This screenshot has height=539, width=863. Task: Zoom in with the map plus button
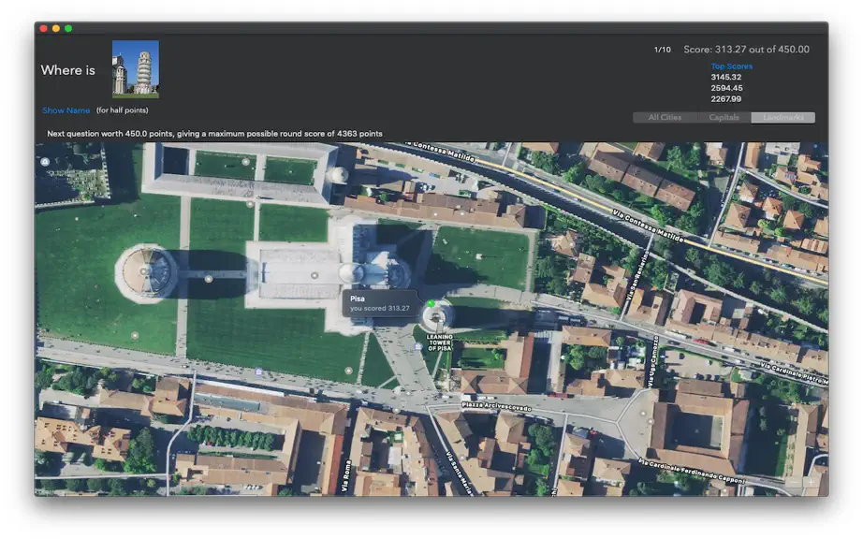(811, 482)
